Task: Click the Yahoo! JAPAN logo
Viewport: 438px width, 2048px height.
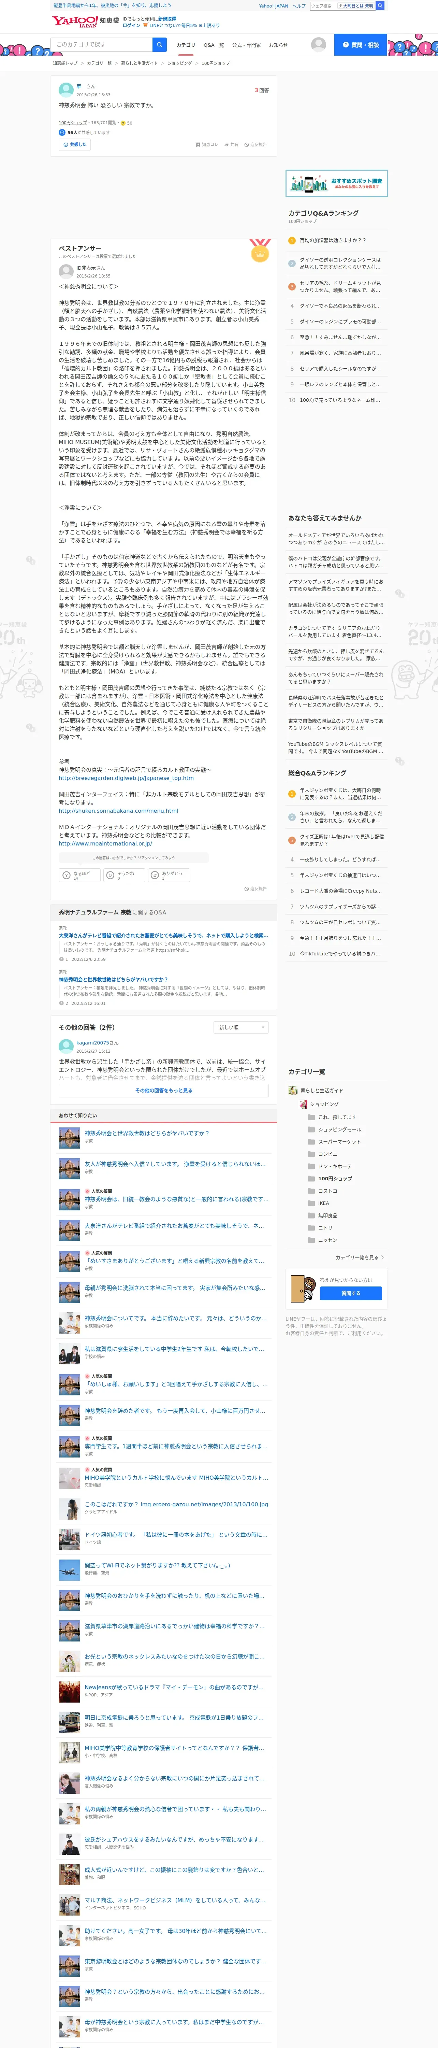Action: pos(75,22)
